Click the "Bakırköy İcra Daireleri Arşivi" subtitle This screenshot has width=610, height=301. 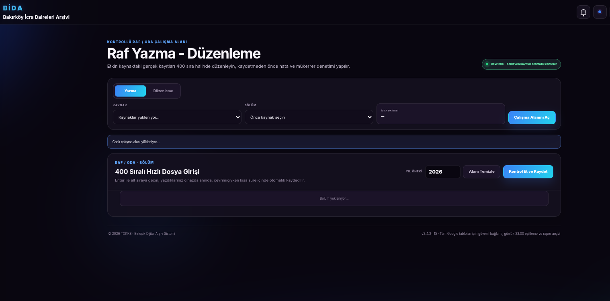(x=36, y=17)
